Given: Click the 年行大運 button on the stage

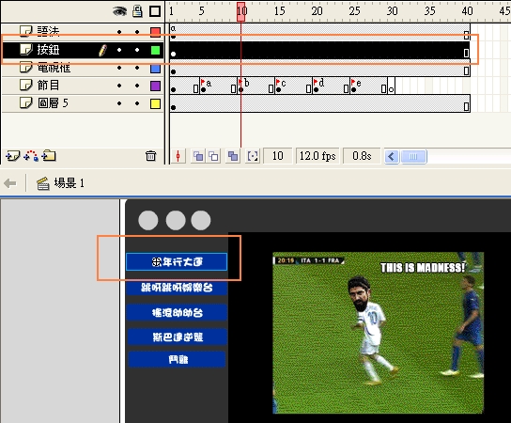Looking at the screenshot, I should (x=177, y=262).
